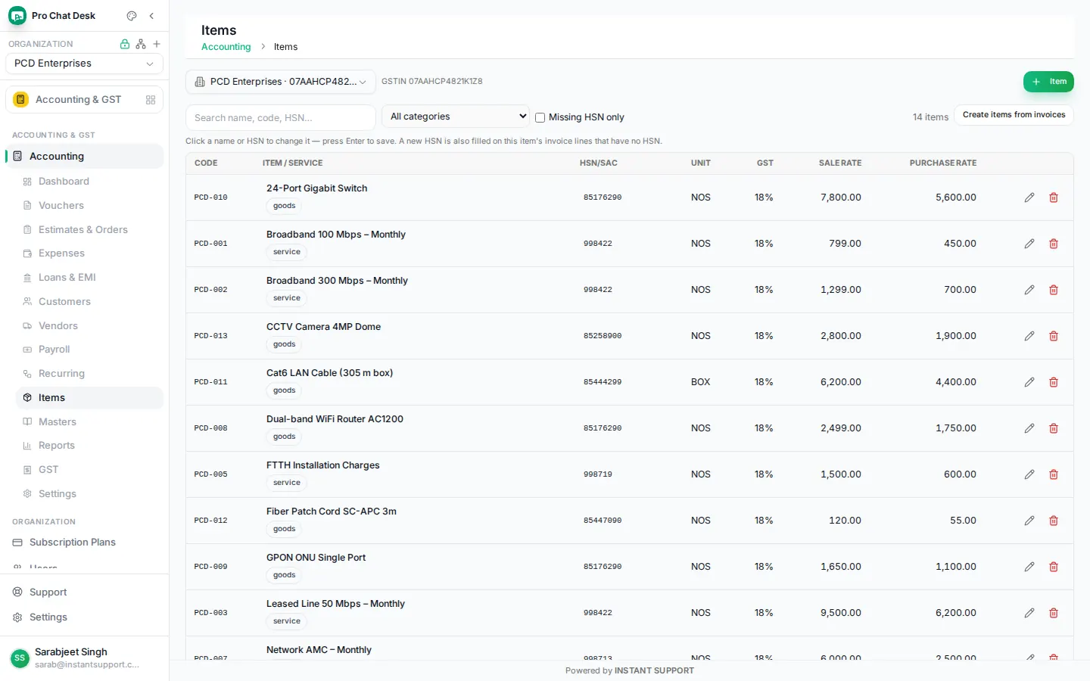This screenshot has width=1090, height=681.
Task: Open the Sarabjeet Singh user profile
Action: [x=84, y=658]
